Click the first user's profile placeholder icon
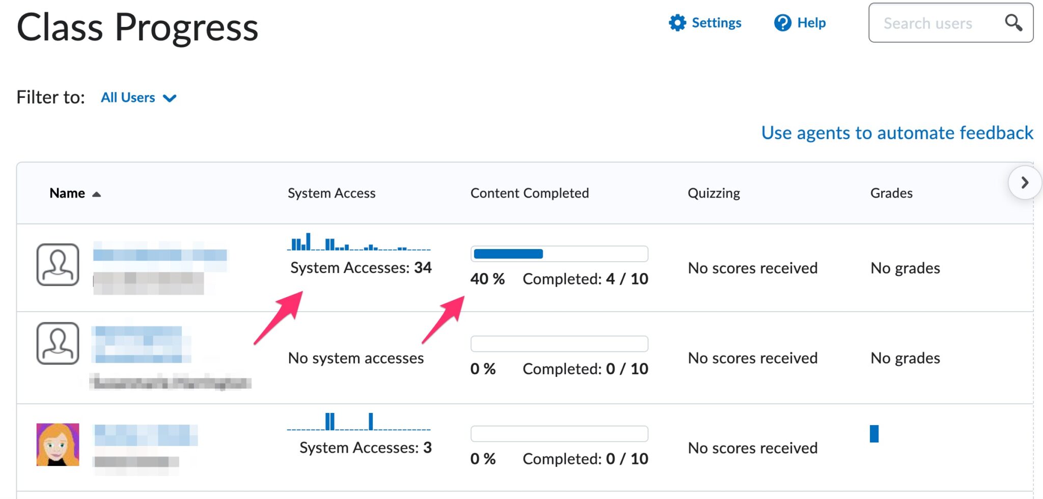Image resolution: width=1043 pixels, height=499 pixels. [58, 265]
